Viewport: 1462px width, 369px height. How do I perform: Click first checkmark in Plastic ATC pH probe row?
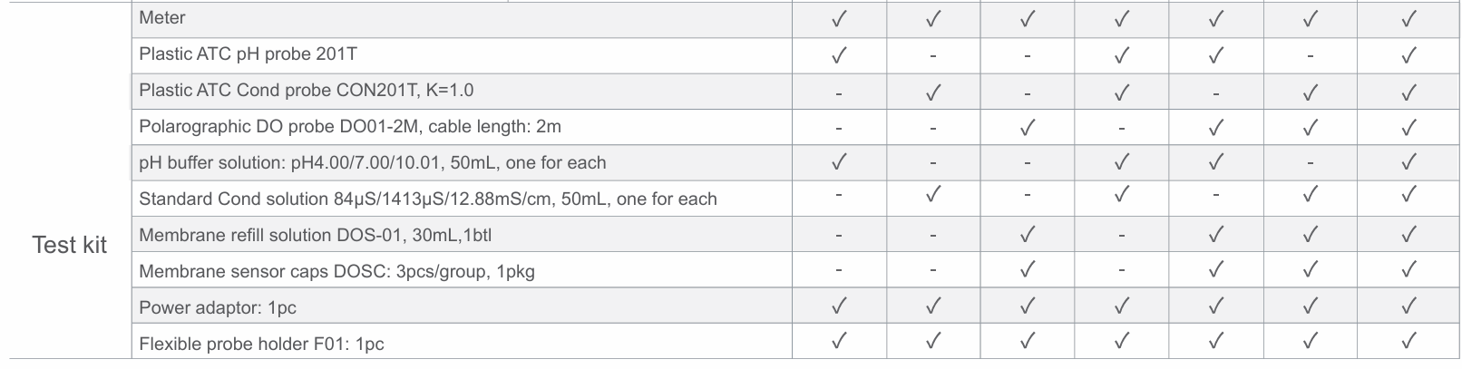click(x=839, y=55)
